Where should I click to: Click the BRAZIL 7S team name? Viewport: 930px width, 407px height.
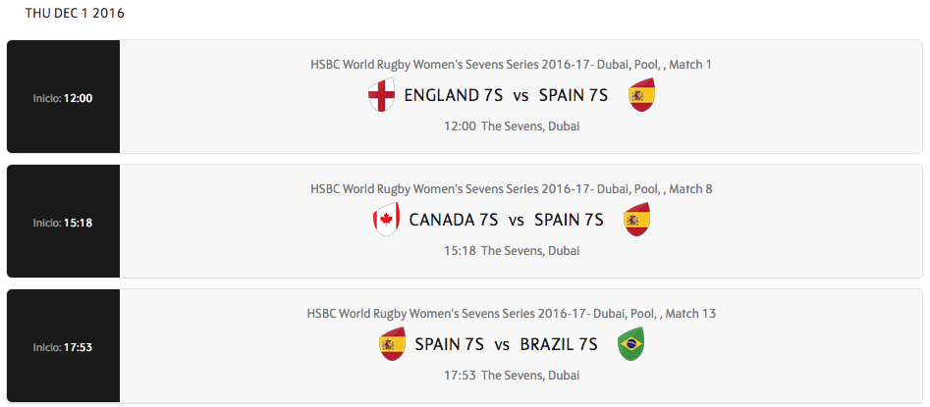(559, 344)
